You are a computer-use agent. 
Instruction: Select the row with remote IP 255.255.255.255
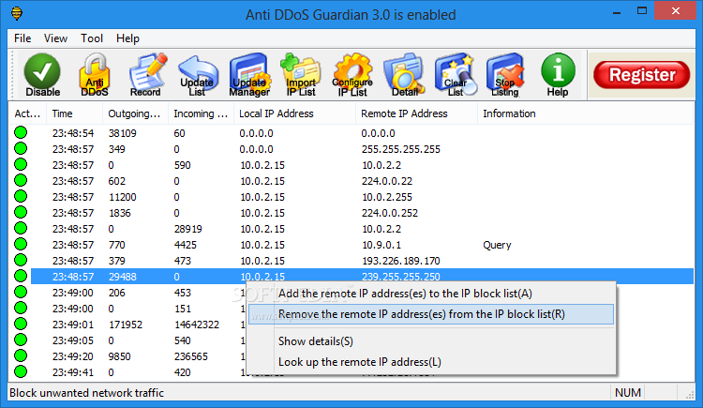(x=351, y=149)
